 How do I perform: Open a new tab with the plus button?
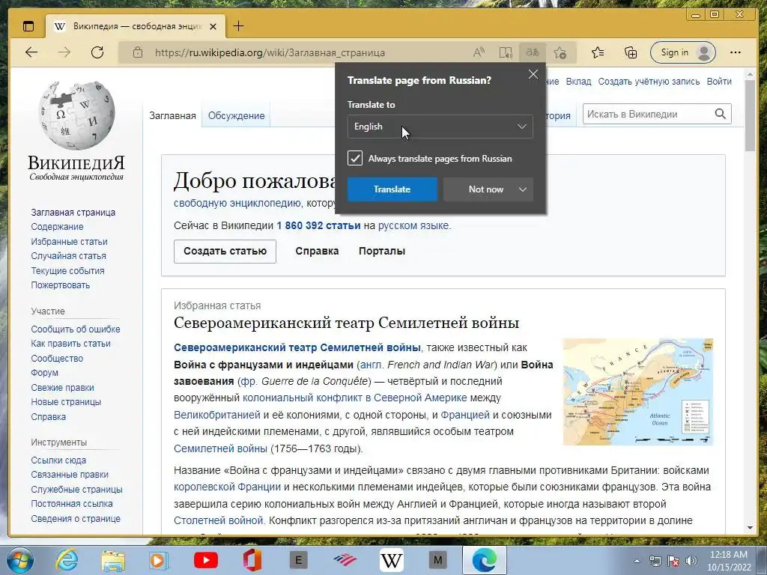(x=238, y=26)
